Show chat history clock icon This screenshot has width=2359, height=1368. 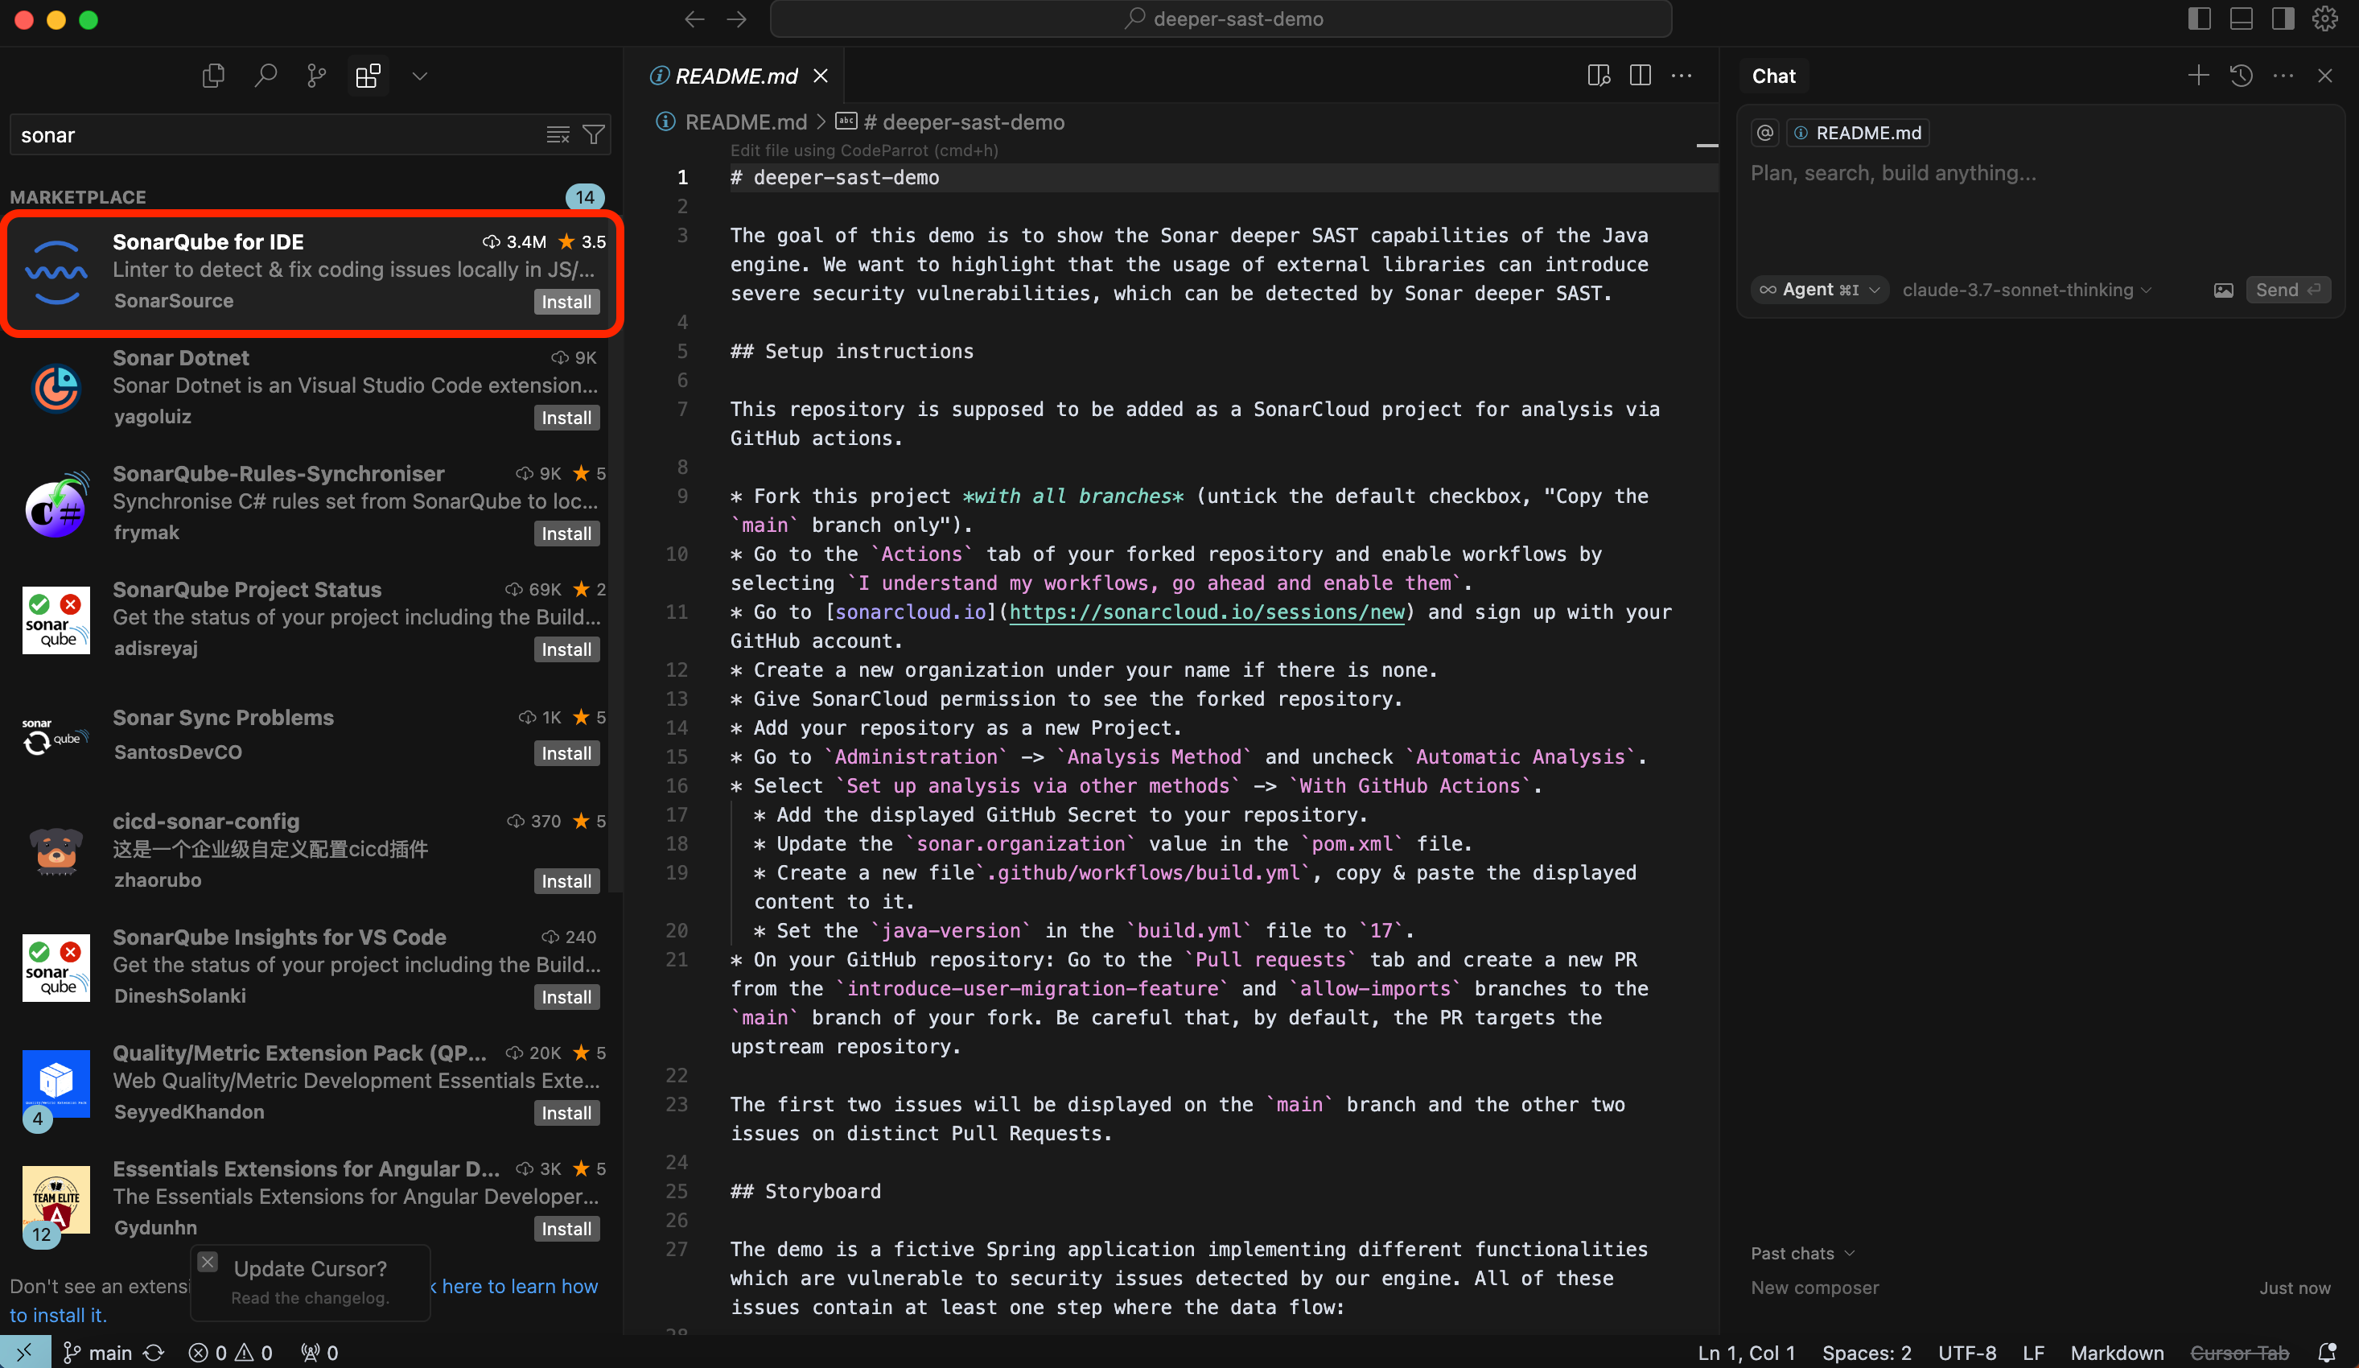coord(2241,76)
